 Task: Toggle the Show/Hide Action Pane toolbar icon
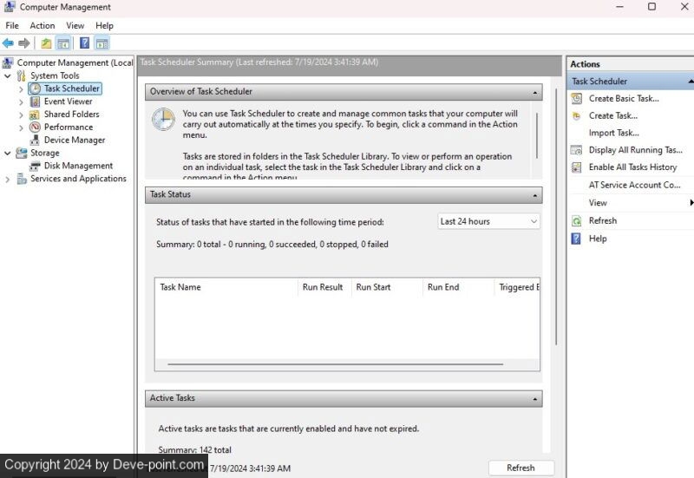click(x=102, y=43)
